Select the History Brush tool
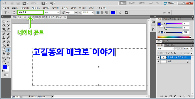 [x=8, y=37]
